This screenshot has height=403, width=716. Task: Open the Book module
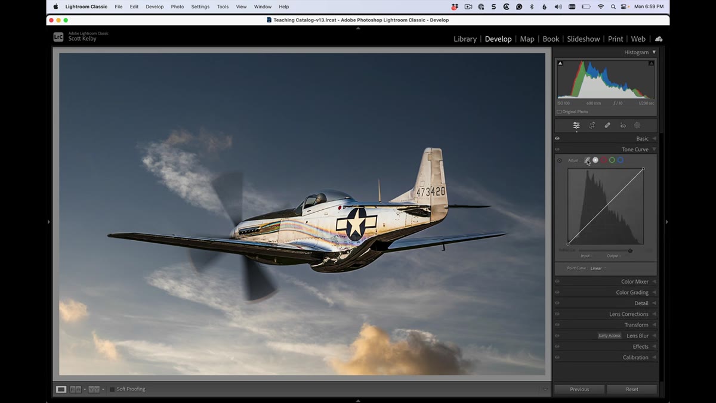coord(551,39)
